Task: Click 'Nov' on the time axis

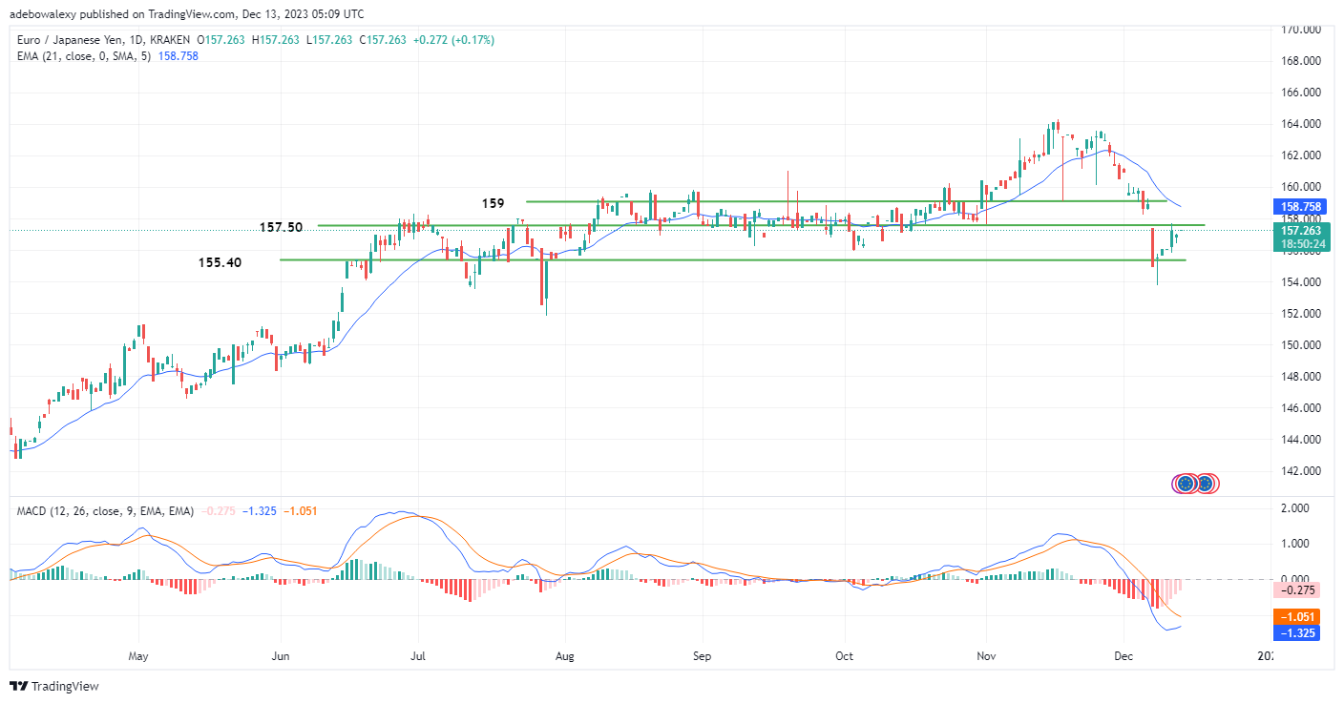Action: (x=986, y=657)
